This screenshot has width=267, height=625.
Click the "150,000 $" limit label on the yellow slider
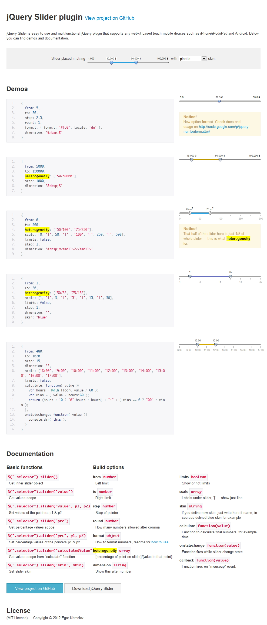(x=254, y=156)
